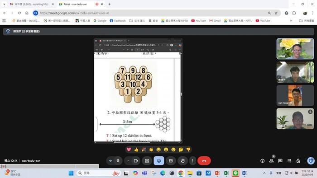Open host controls lock icon
This screenshot has width=317, height=178.
(x=298, y=161)
